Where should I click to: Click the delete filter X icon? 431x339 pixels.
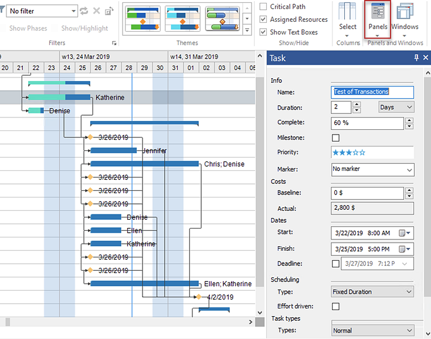pyautogui.click(x=97, y=11)
